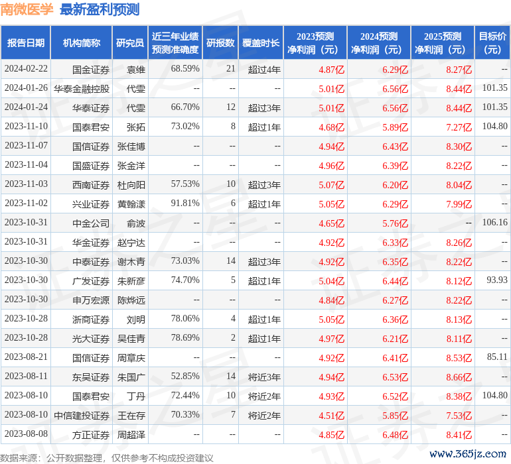Click analyst name 黄翰漾

click(131, 204)
